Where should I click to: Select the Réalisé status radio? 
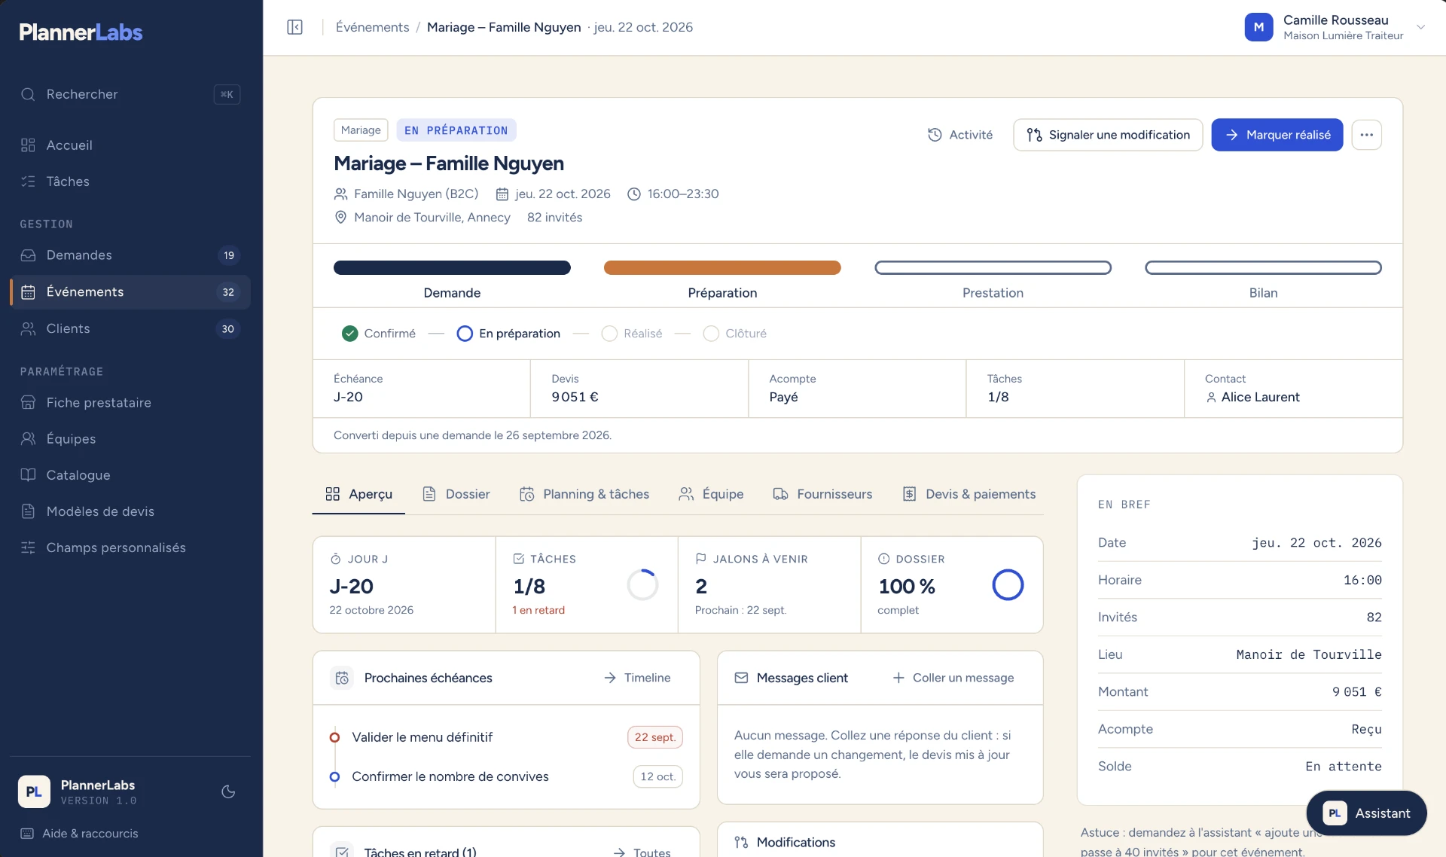(x=609, y=334)
